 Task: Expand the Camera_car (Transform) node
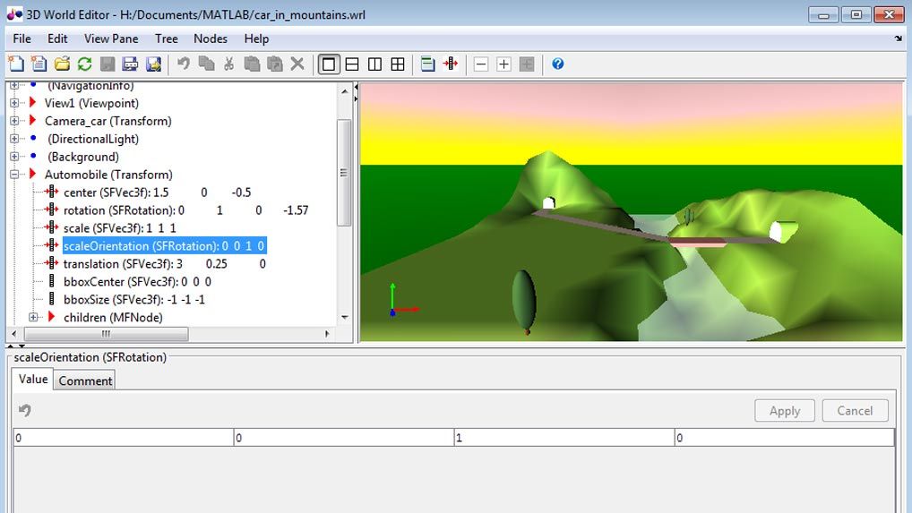pyautogui.click(x=14, y=121)
